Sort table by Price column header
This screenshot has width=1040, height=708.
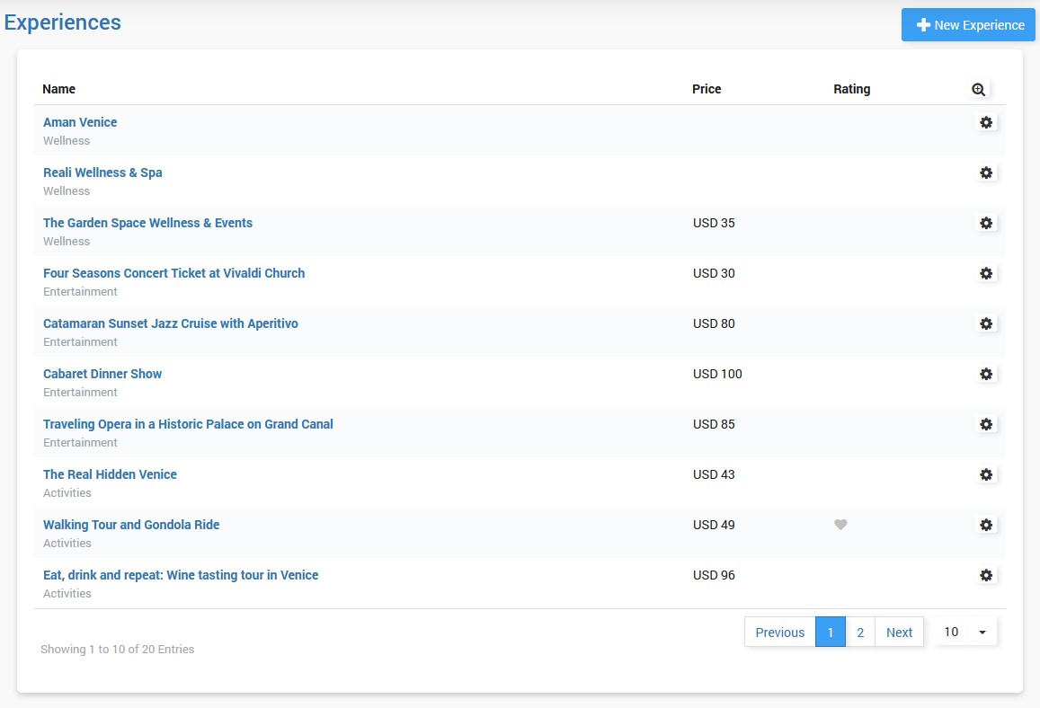[x=707, y=89]
